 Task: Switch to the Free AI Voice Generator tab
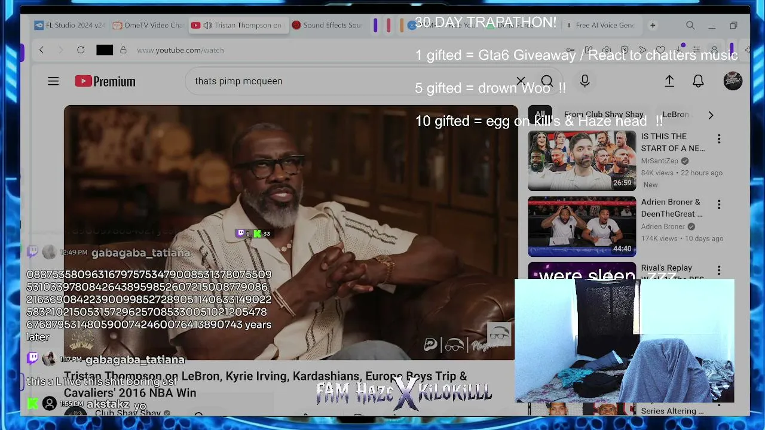click(x=601, y=25)
